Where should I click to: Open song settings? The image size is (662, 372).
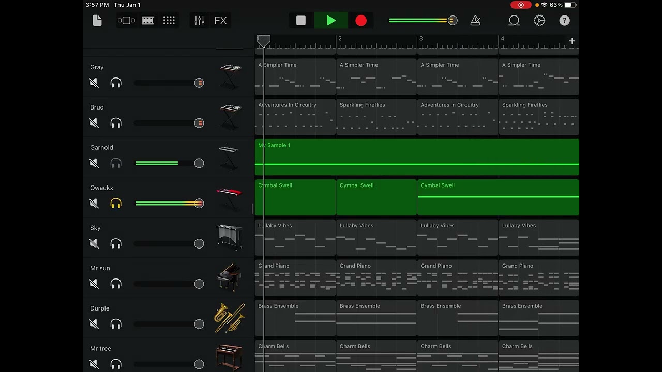click(539, 21)
